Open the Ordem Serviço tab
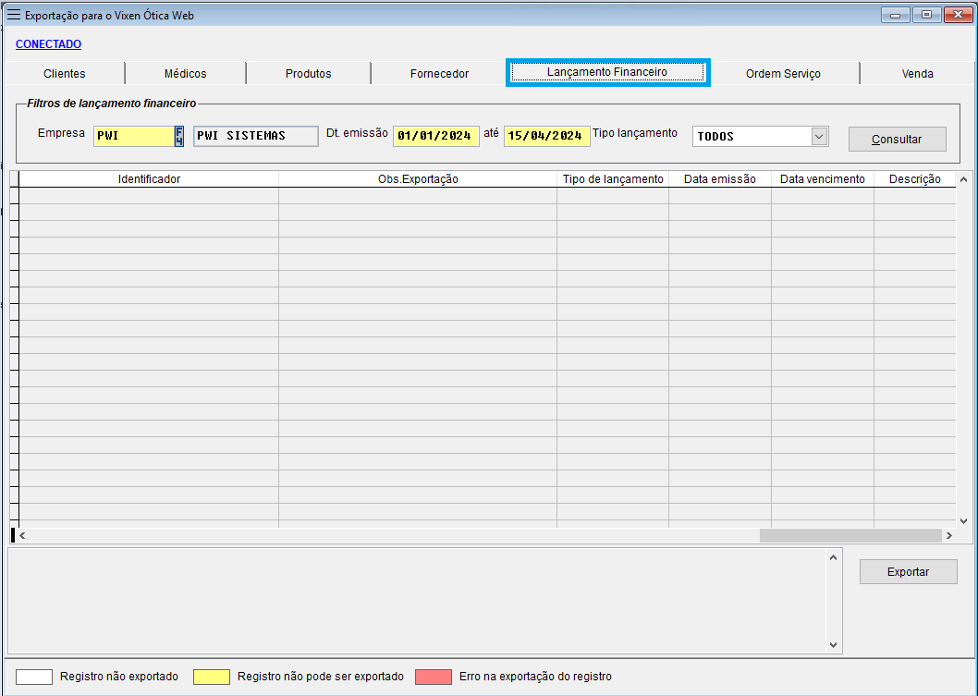This screenshot has width=978, height=696. pos(783,74)
